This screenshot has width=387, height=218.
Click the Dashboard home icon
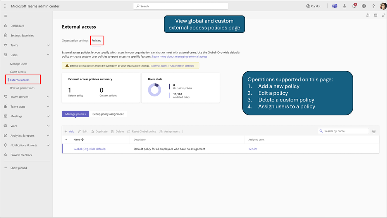[x=6, y=26]
